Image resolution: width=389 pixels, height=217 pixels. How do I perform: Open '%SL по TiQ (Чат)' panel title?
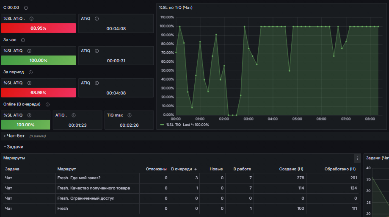176,8
